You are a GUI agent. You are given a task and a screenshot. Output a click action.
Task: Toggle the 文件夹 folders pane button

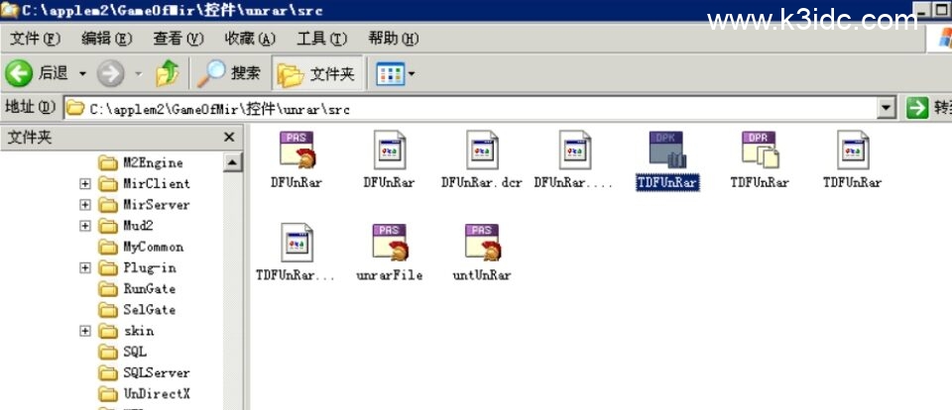(316, 74)
